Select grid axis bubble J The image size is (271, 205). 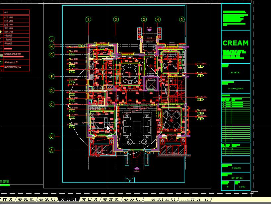52,39
